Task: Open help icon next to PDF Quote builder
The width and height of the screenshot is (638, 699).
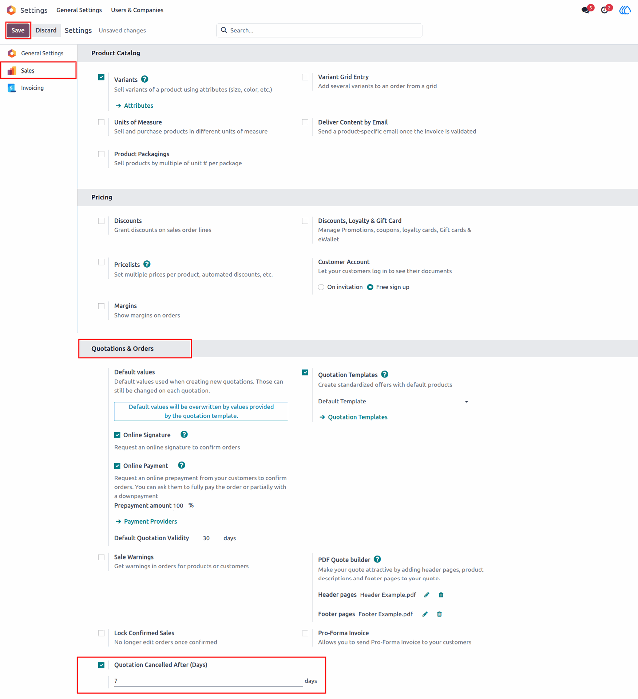Action: click(377, 559)
